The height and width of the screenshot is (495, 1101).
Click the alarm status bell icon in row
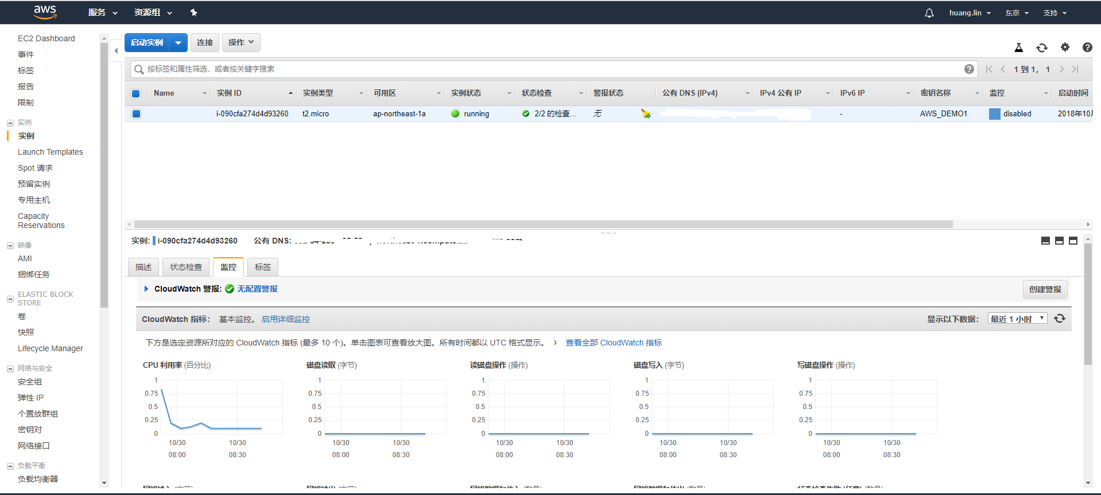[646, 113]
